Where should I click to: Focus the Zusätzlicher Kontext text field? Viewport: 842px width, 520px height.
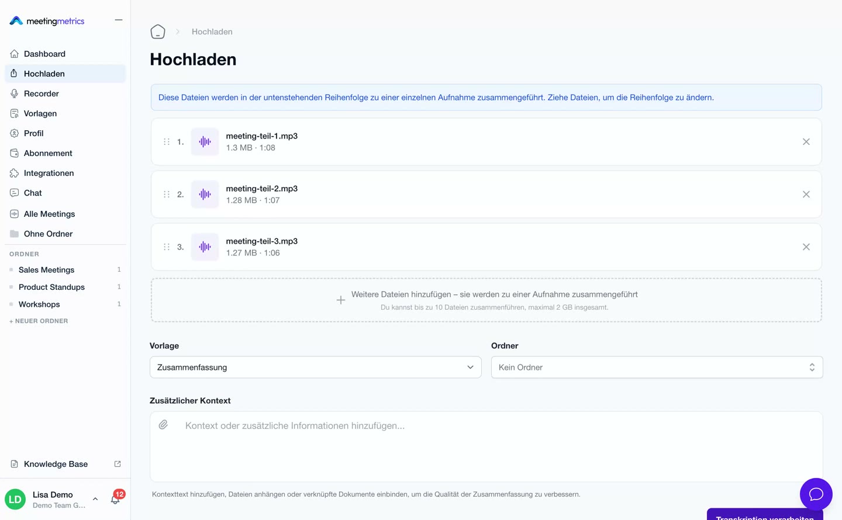click(486, 447)
